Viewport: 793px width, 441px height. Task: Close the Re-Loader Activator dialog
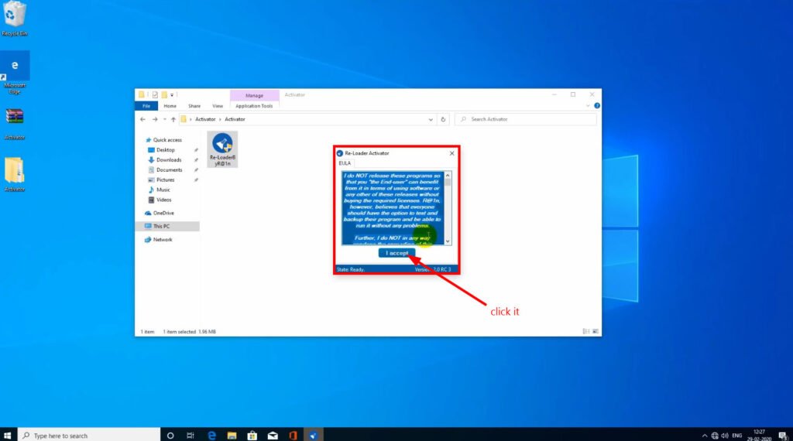[x=451, y=153]
